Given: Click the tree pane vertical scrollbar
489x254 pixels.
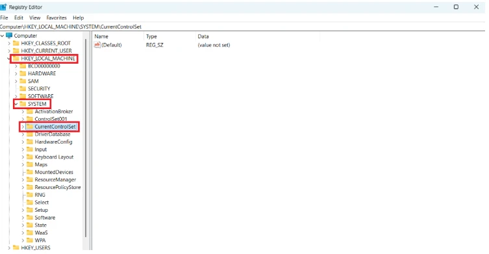Looking at the screenshot, I should (86, 137).
